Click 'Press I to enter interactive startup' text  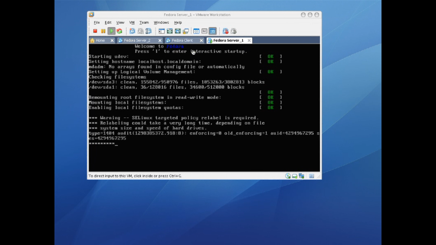191,51
